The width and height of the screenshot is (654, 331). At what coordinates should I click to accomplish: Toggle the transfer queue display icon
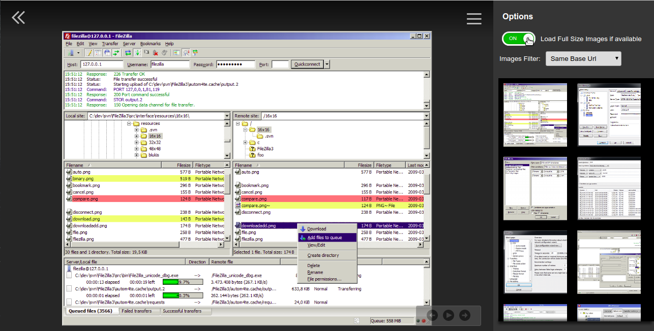click(116, 52)
